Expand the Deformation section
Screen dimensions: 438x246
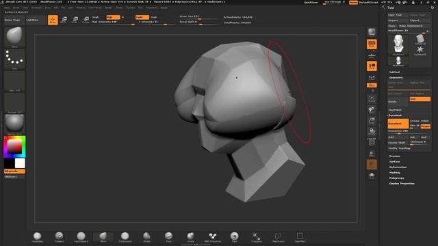pos(398,167)
